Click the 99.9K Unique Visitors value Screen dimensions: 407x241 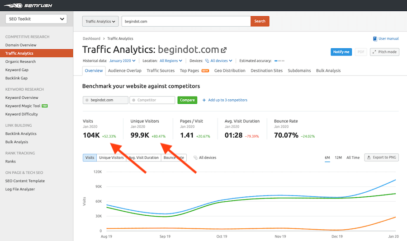point(140,135)
